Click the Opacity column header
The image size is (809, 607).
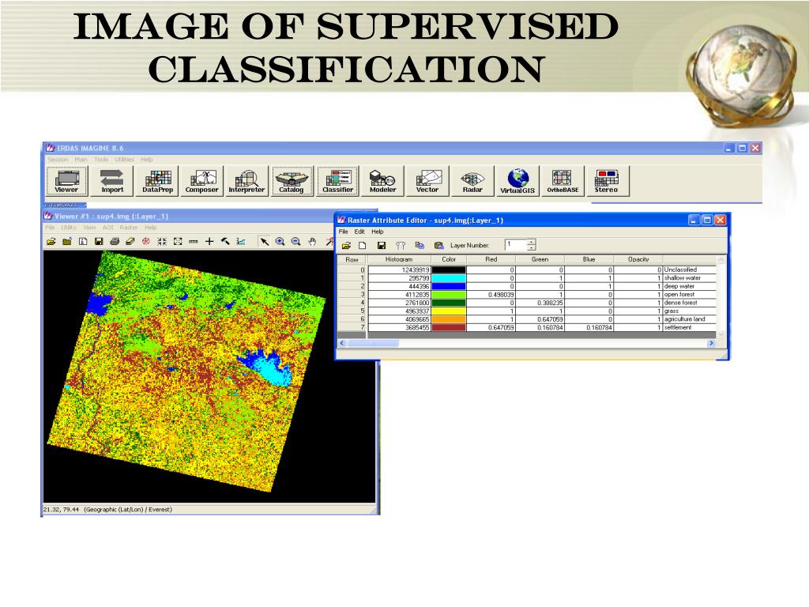tap(638, 259)
